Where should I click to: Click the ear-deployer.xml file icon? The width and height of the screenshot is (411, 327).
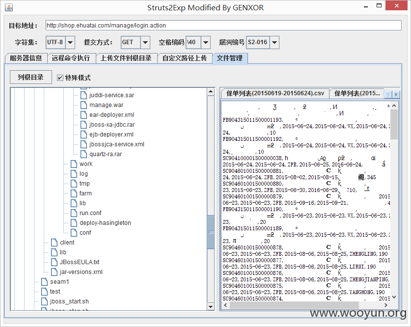[83, 115]
